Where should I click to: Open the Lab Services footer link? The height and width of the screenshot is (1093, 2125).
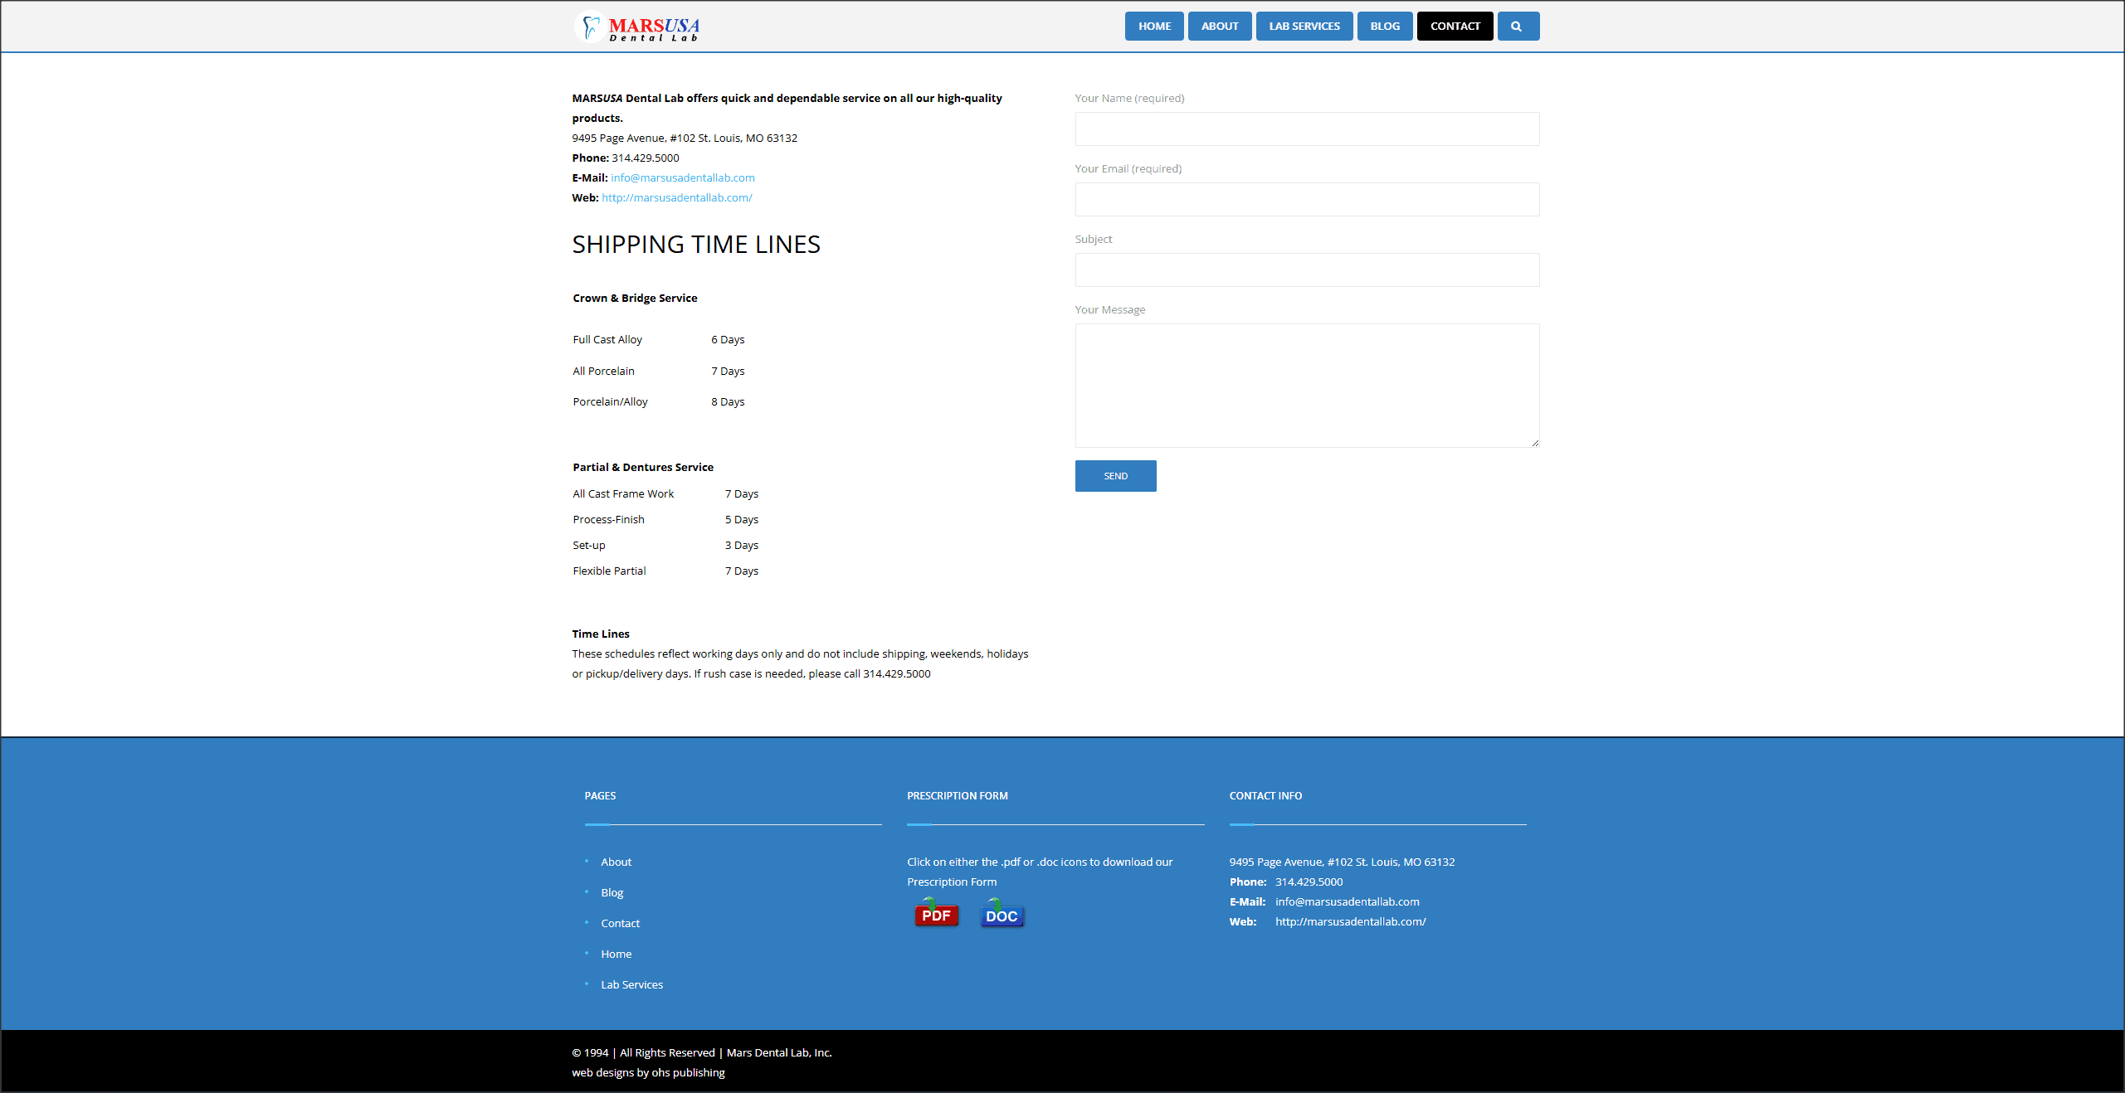coord(631,985)
